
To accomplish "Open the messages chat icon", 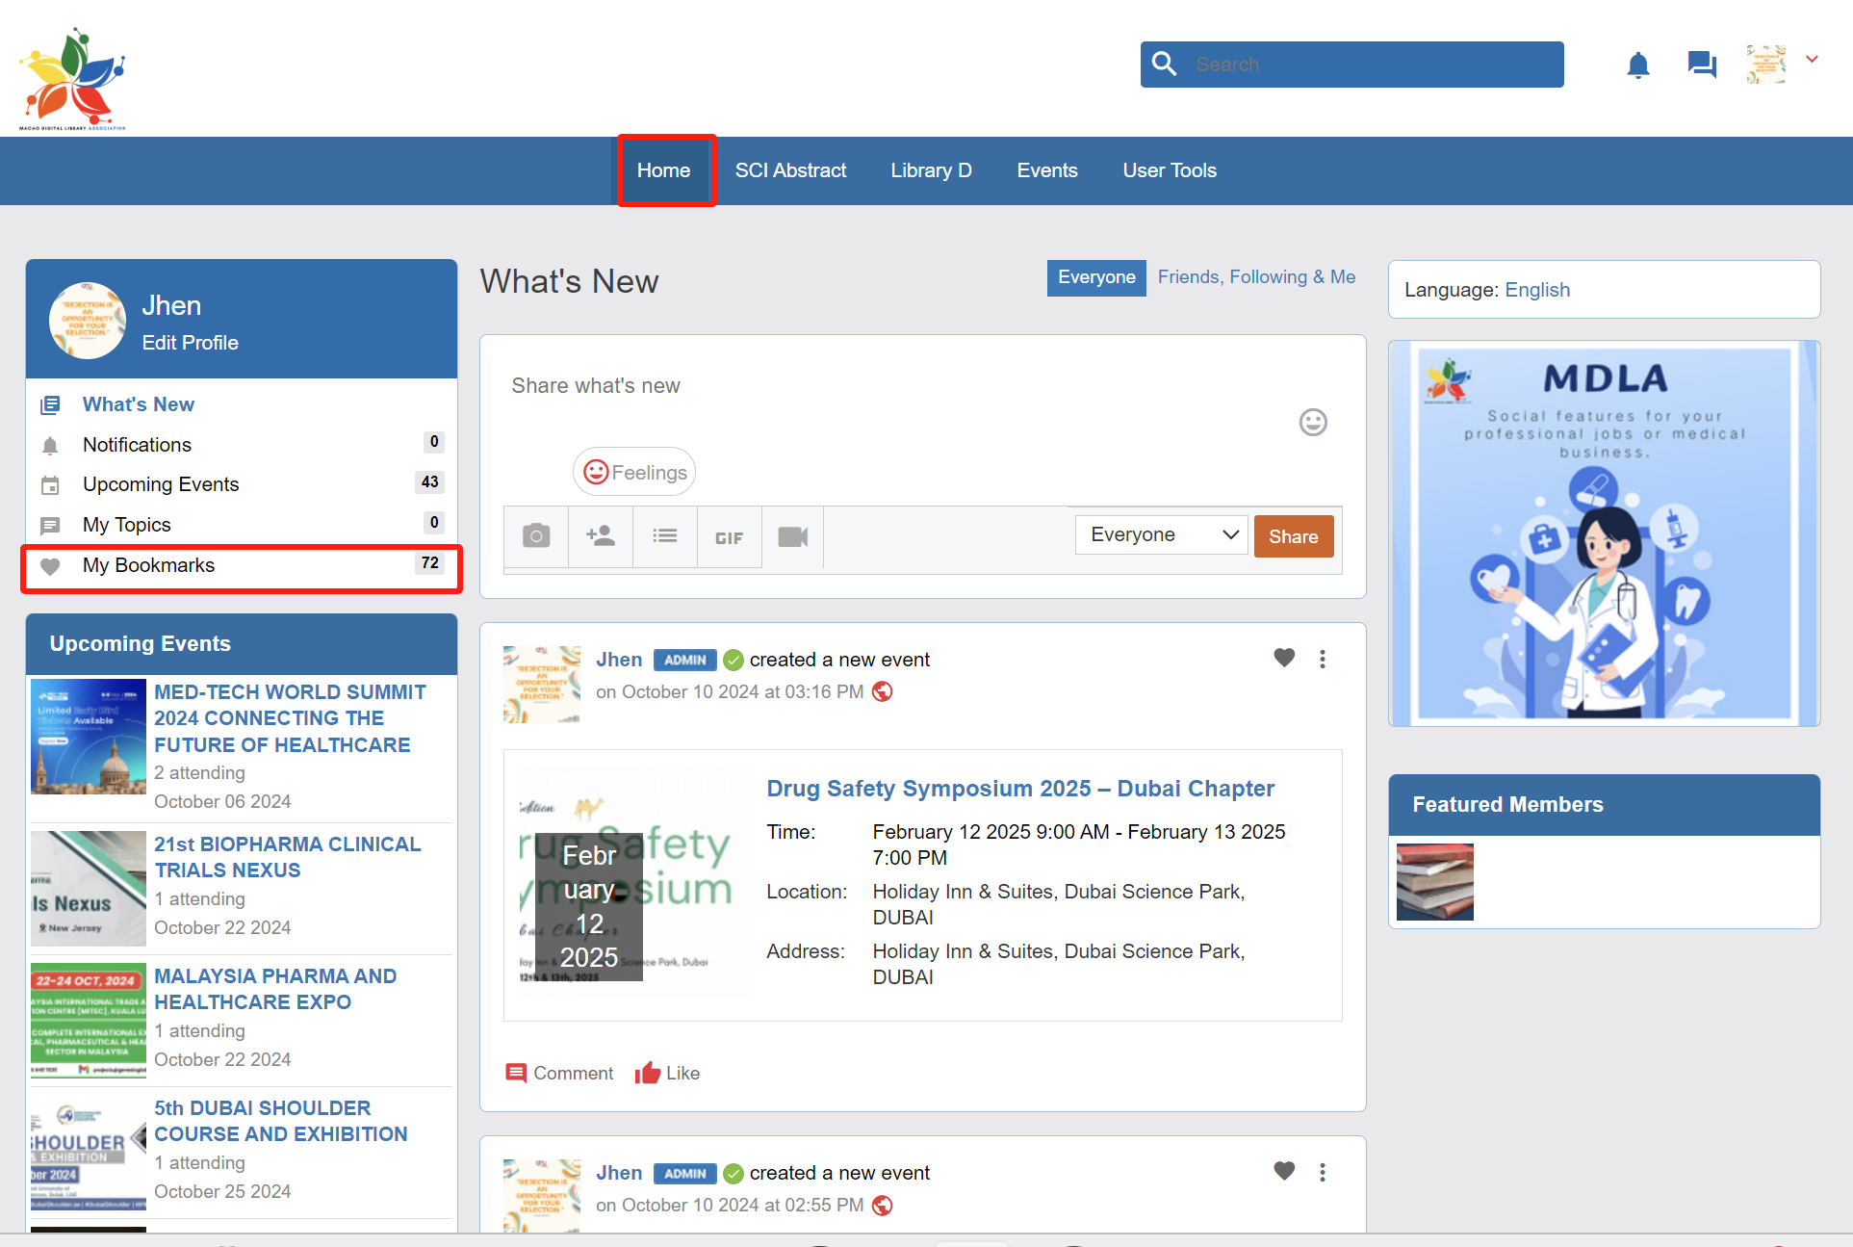I will 1701,65.
